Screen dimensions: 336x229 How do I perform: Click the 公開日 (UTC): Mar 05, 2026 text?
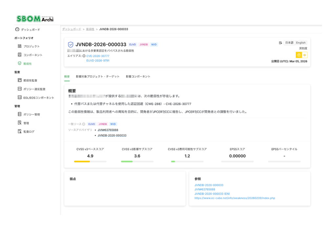tap(289, 61)
